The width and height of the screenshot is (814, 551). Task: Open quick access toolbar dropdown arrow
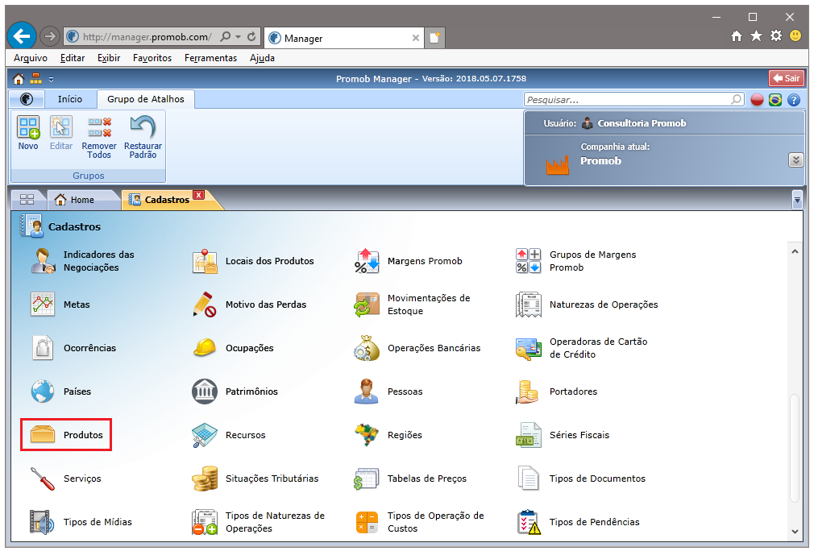coord(51,80)
